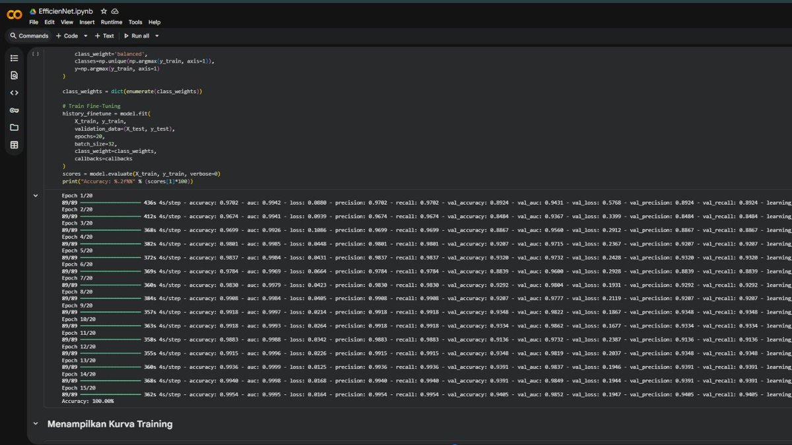Expand the dropdown arrow next to Run all
Image resolution: width=792 pixels, height=445 pixels.
tap(156, 36)
